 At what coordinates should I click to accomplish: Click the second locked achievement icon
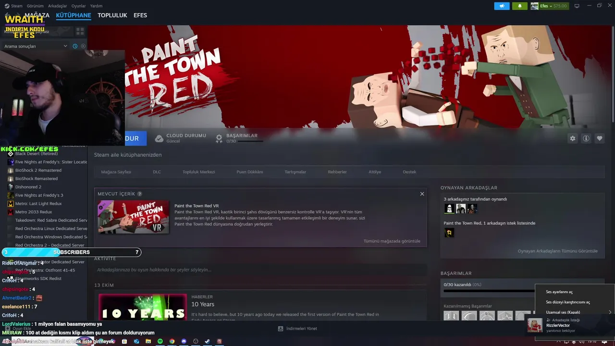coord(469,316)
